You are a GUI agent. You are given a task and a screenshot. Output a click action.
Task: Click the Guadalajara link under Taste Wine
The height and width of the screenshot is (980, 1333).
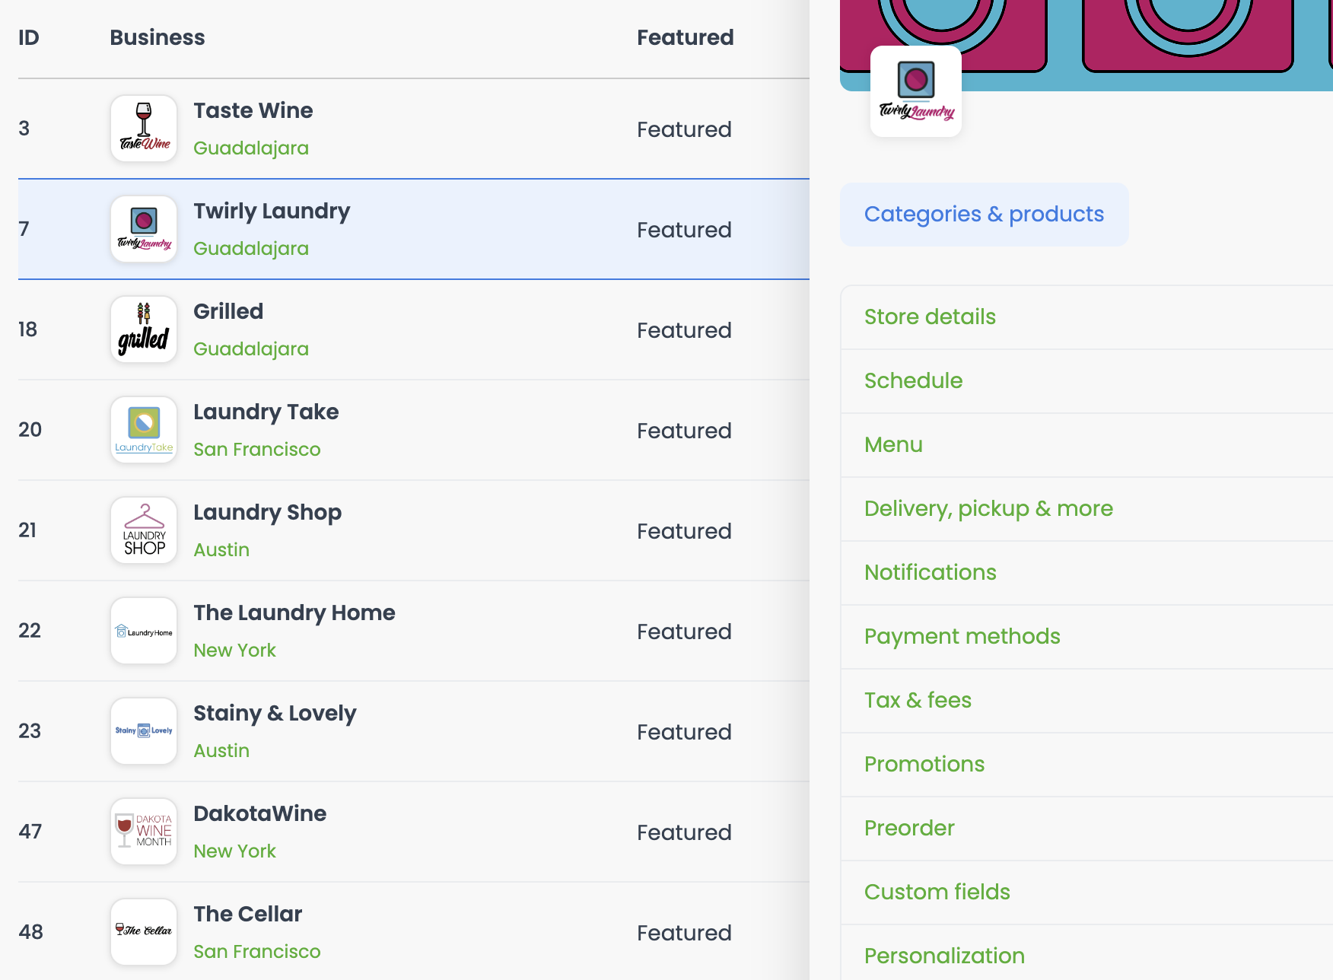pyautogui.click(x=251, y=148)
